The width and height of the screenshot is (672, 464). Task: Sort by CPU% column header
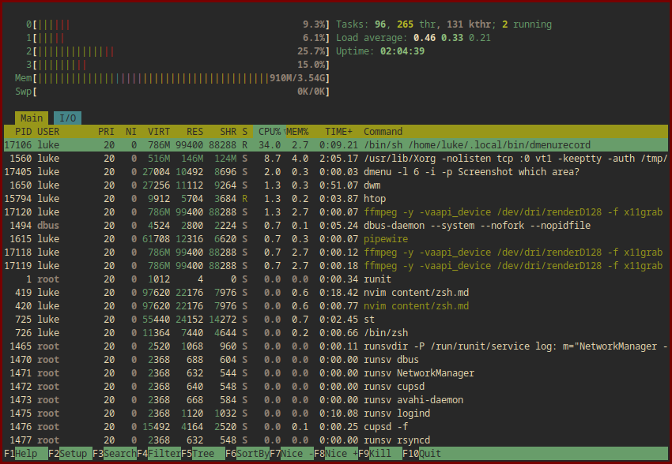pyautogui.click(x=269, y=132)
